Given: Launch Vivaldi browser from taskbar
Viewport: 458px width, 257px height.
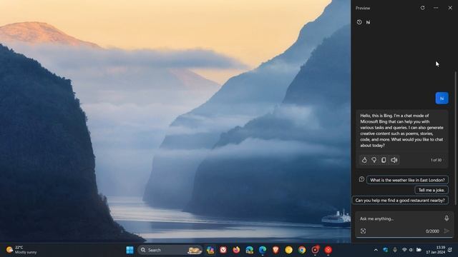Looking at the screenshot, I should pos(223,250).
